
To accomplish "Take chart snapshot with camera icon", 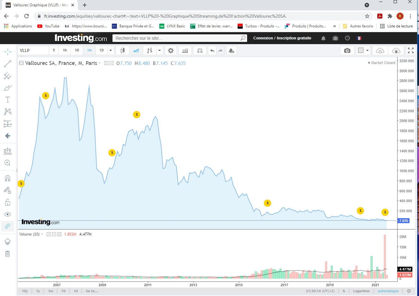I will (x=347, y=50).
